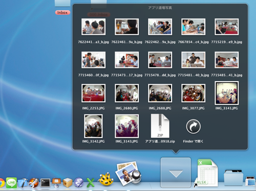The height and width of the screenshot is (191, 256).
Task: Open Google Chrome from the Dock
Action: [x=2, y=183]
